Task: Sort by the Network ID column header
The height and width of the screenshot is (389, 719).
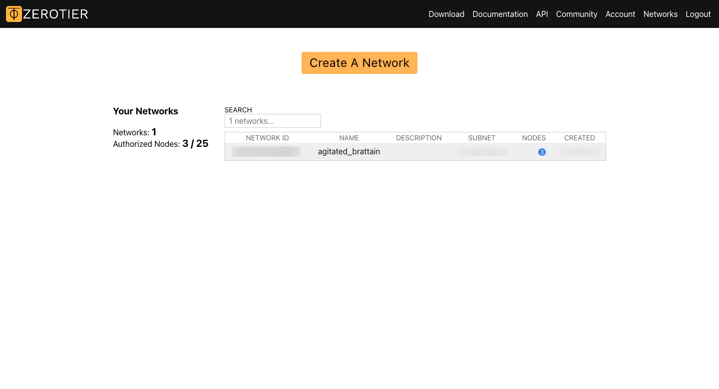Action: 267,138
